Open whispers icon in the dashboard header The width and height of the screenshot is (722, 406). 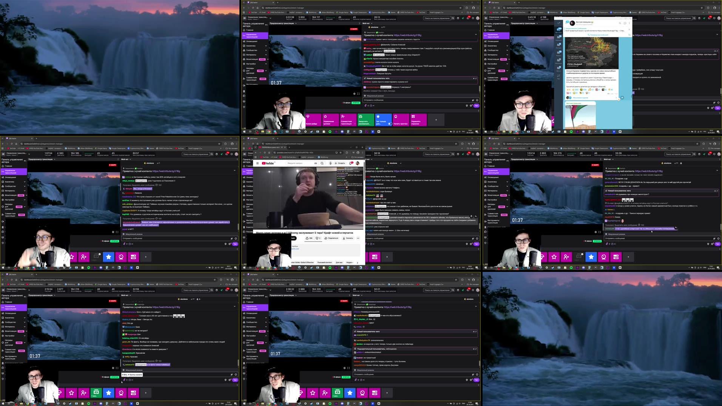coord(458,18)
